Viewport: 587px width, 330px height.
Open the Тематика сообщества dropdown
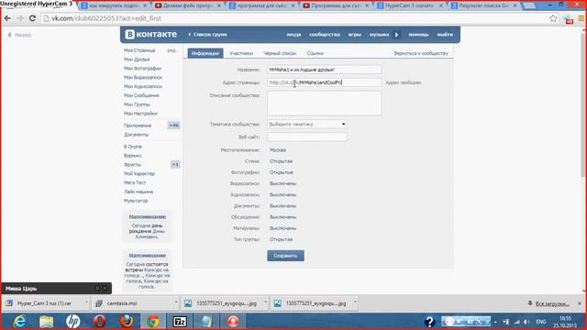[x=307, y=124]
